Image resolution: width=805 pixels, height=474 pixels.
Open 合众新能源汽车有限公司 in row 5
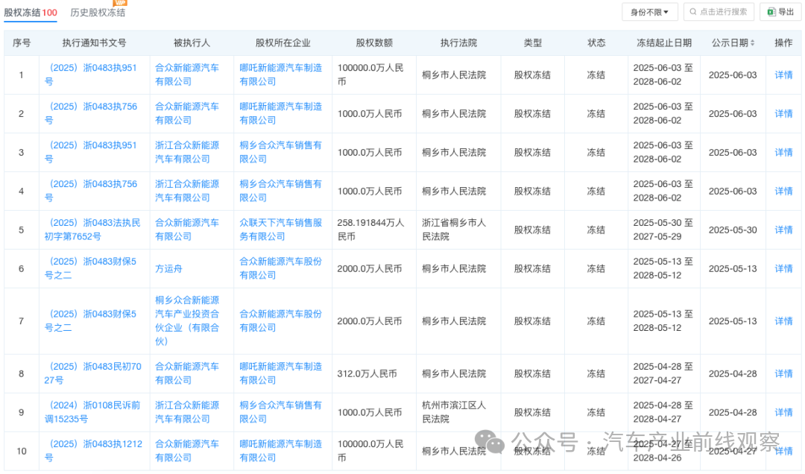[187, 230]
